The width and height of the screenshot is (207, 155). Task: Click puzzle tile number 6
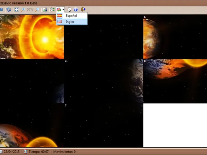click(x=175, y=37)
